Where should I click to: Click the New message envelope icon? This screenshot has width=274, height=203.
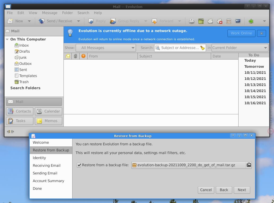10,21
